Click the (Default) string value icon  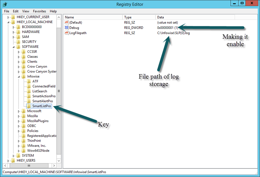66,23
